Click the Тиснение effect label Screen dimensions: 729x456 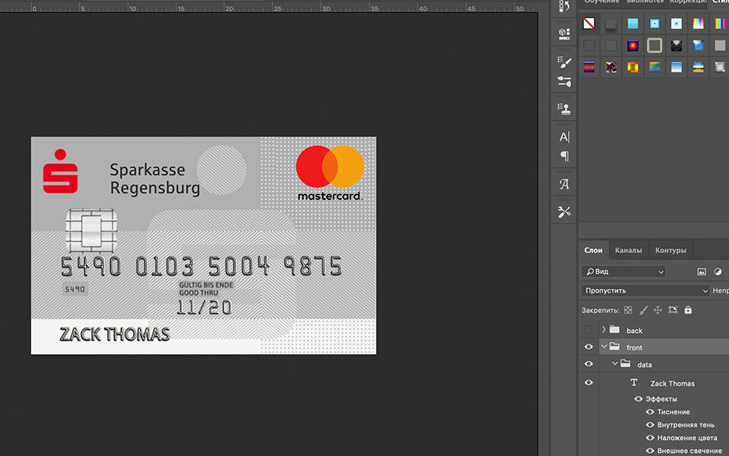(x=674, y=412)
